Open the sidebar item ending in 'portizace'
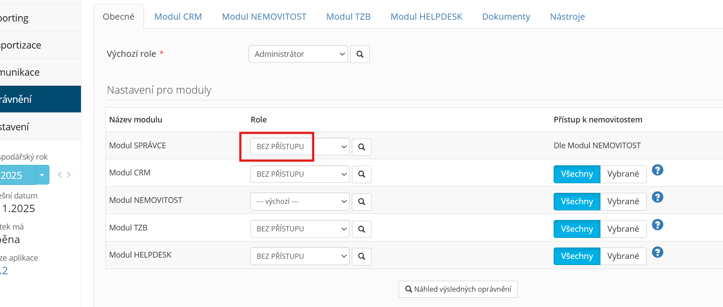The height and width of the screenshot is (307, 723). pyautogui.click(x=40, y=45)
